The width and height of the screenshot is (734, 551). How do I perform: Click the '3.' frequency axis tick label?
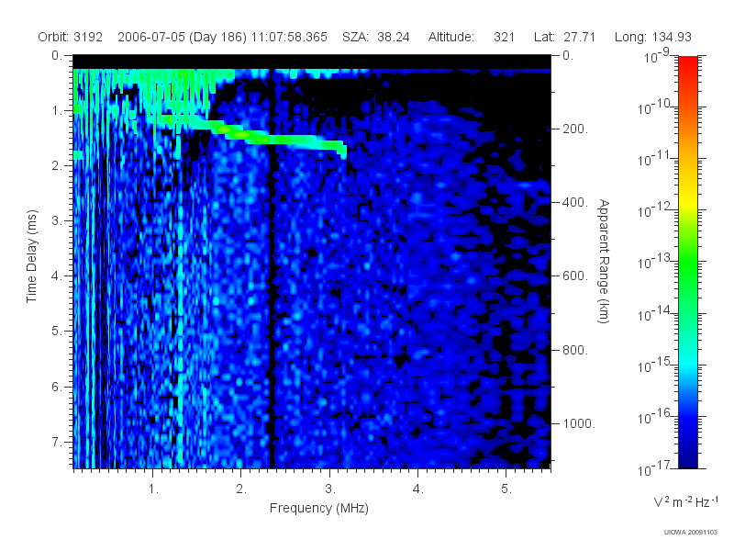[330, 489]
